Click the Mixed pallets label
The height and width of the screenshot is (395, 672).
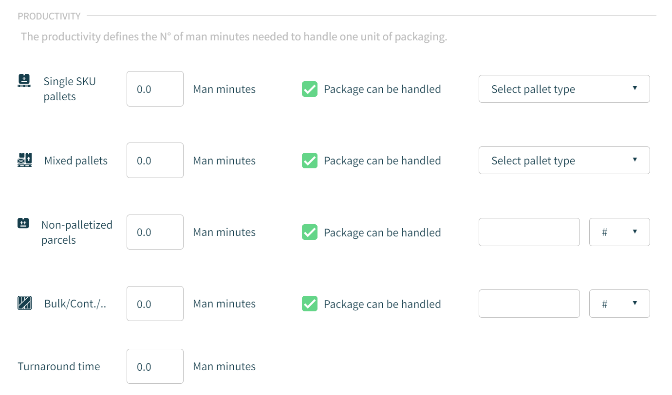pos(76,161)
